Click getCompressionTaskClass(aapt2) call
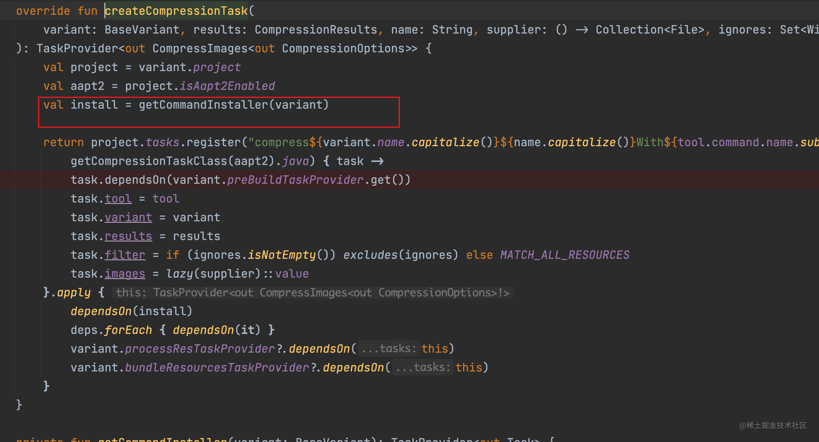Viewport: 819px width, 442px height. click(173, 161)
